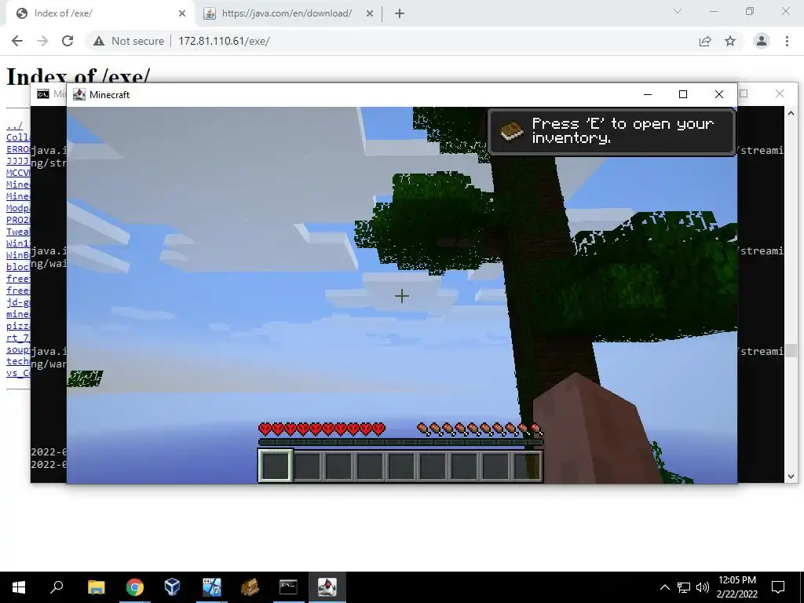Expand the system tray hidden icons
Screen dimensions: 804x603
click(664, 587)
